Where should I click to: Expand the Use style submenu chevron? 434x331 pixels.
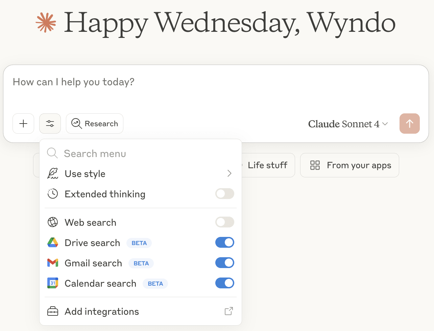(229, 174)
